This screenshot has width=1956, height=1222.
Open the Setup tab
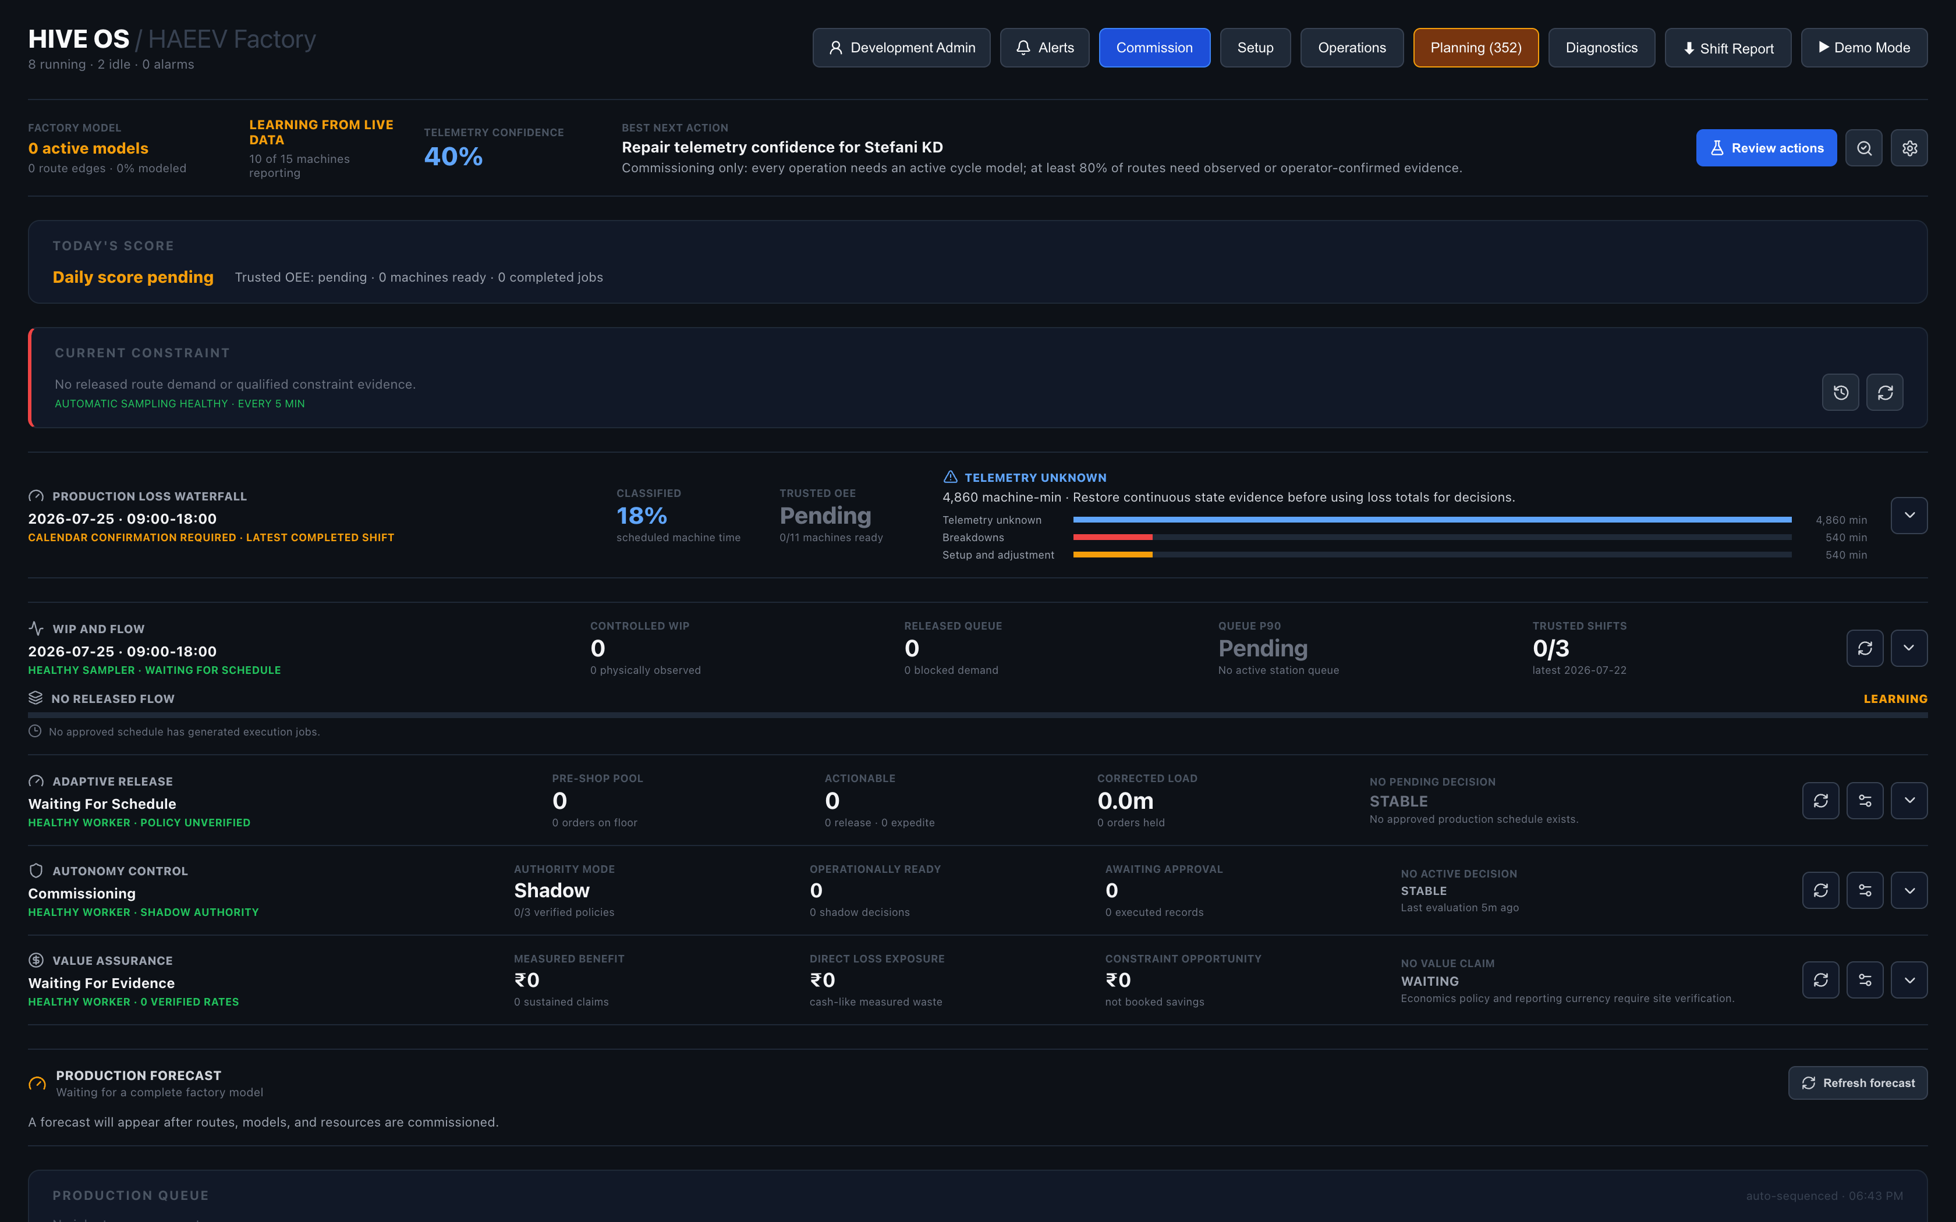pyautogui.click(x=1255, y=48)
